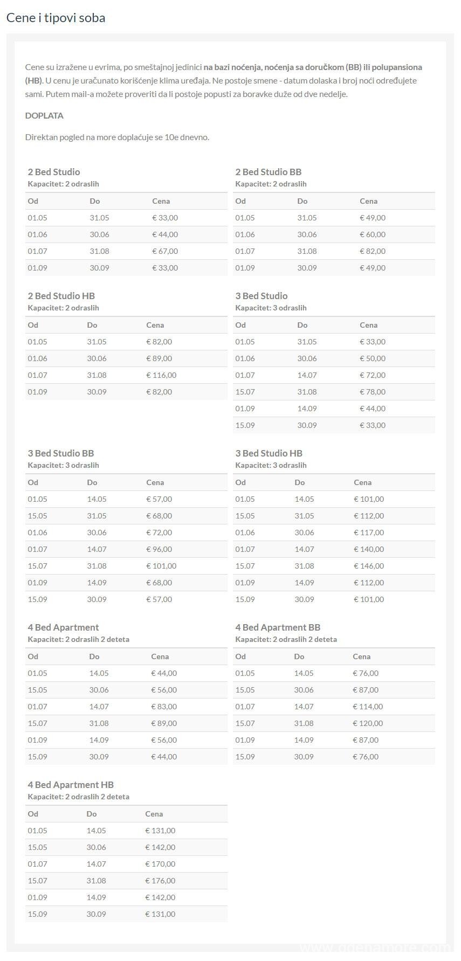The height and width of the screenshot is (961, 461).
Task: Click the '3 Bed Studio BB' table heading
Action: pyautogui.click(x=61, y=453)
